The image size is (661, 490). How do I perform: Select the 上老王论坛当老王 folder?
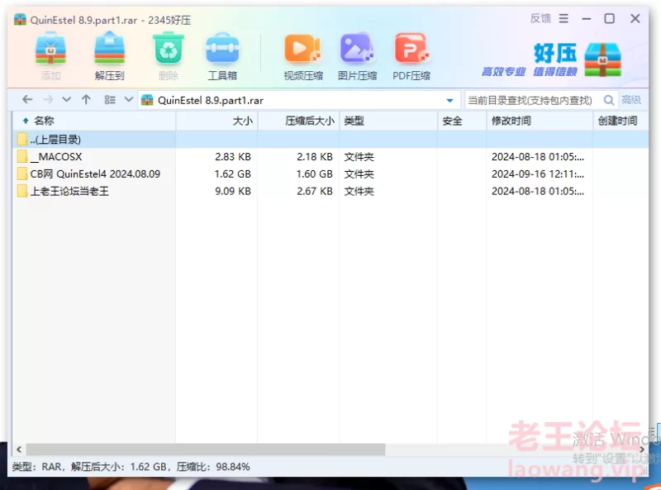point(331,192)
